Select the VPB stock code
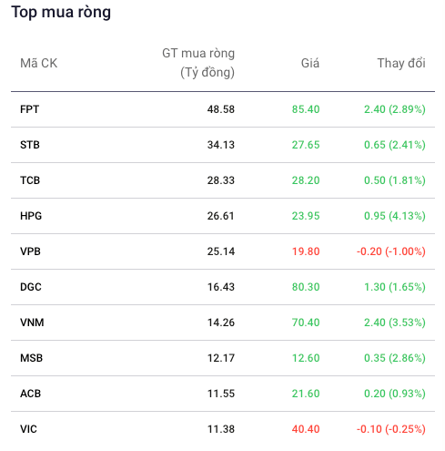Viewport: 445px width, 451px height. (x=30, y=251)
